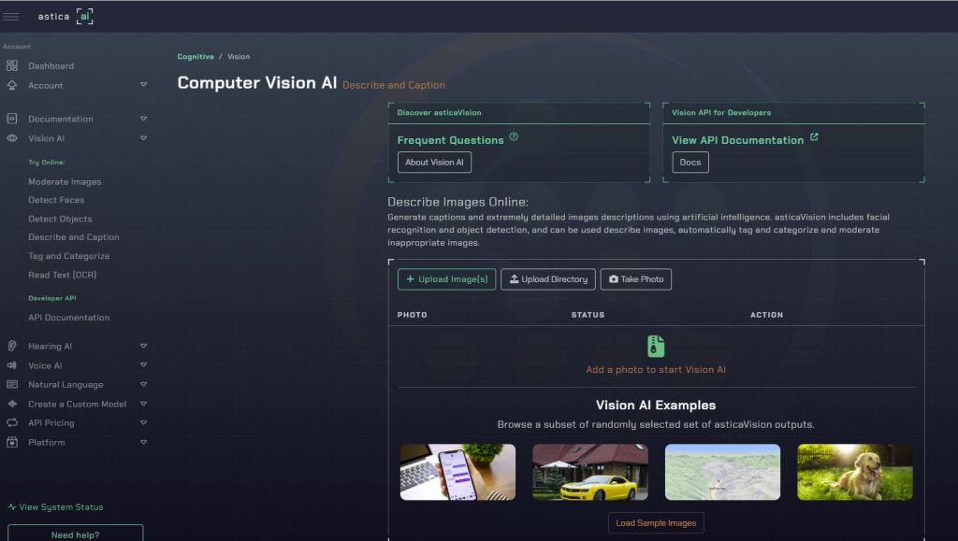
Task: Click the Load Sample Images button
Action: [656, 523]
